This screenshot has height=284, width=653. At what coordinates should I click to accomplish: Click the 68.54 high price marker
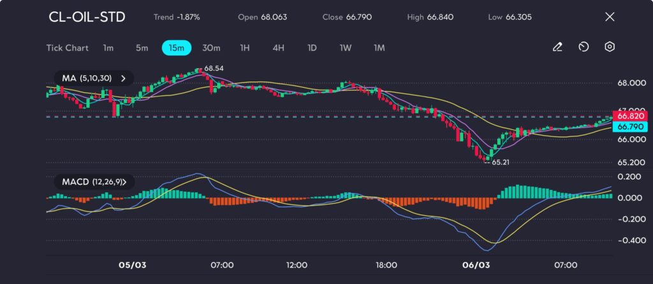click(x=214, y=68)
